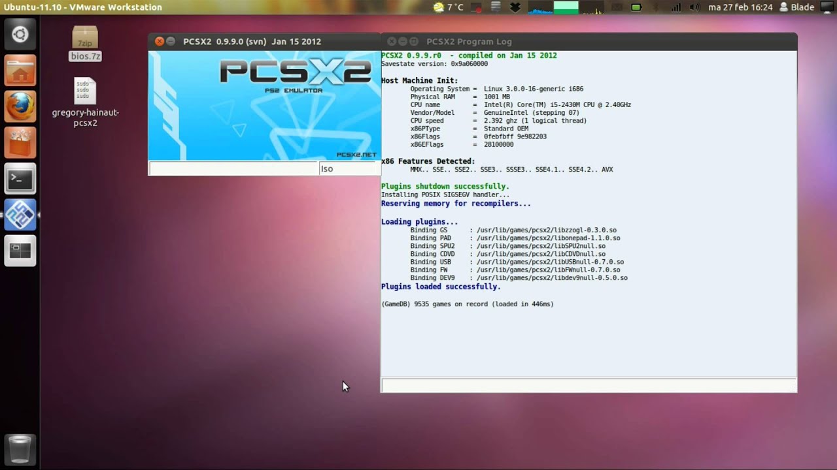Click the 'Binding PAD' libonepad line
The height and width of the screenshot is (470, 837).
[515, 238]
